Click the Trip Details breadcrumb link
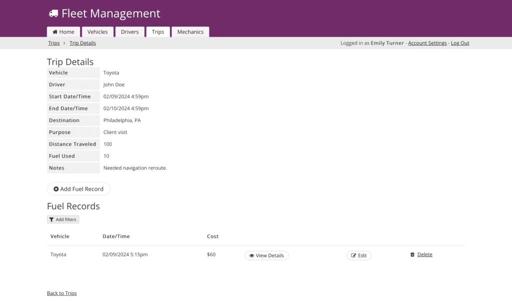 coord(82,43)
